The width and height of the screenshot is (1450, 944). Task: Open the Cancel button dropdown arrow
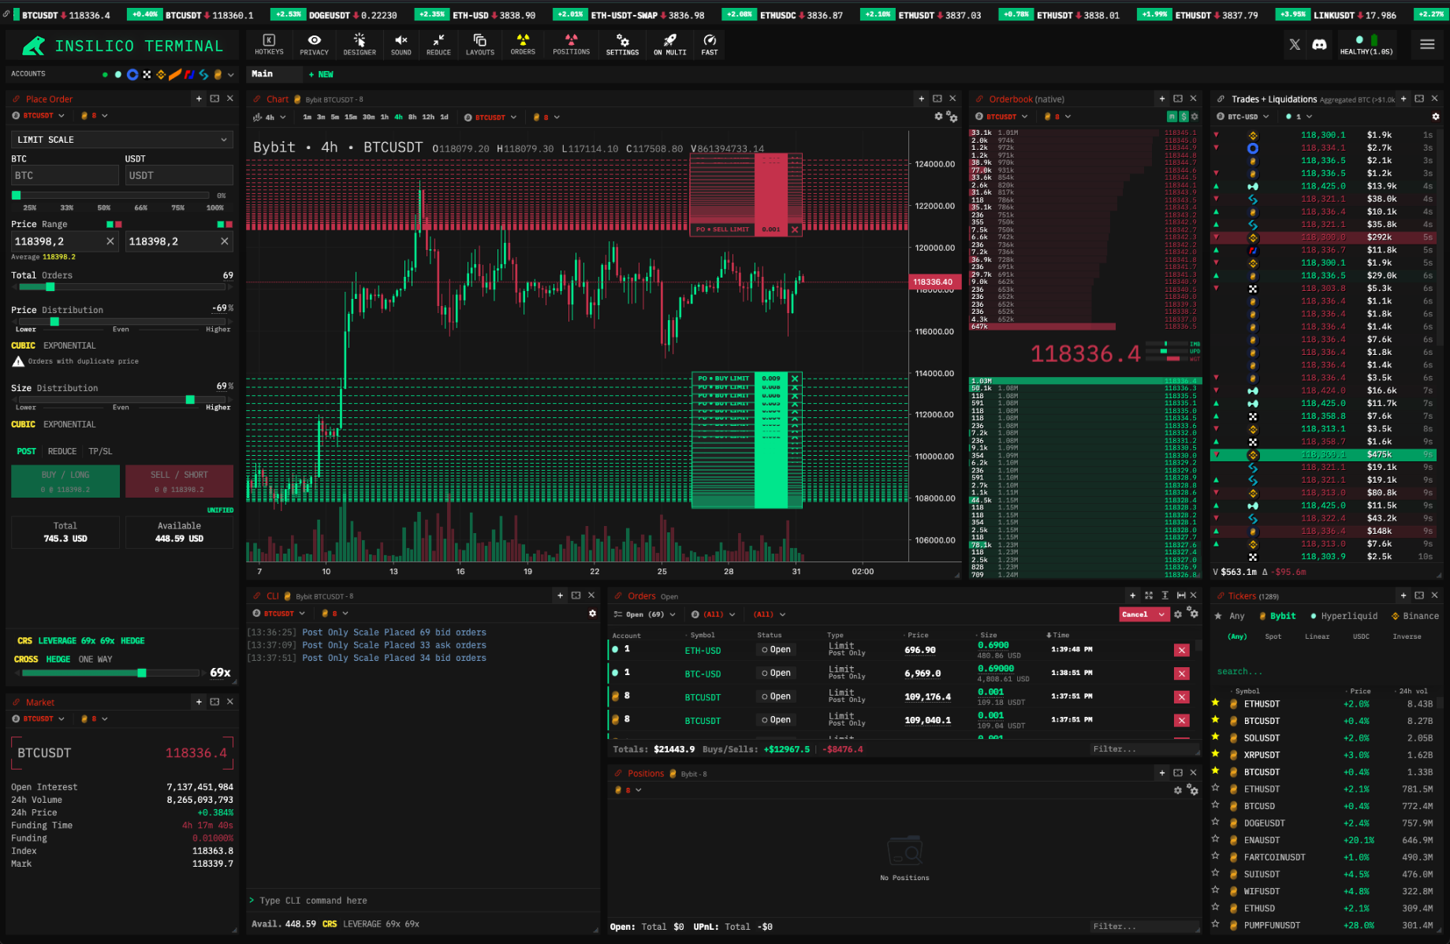(1161, 614)
